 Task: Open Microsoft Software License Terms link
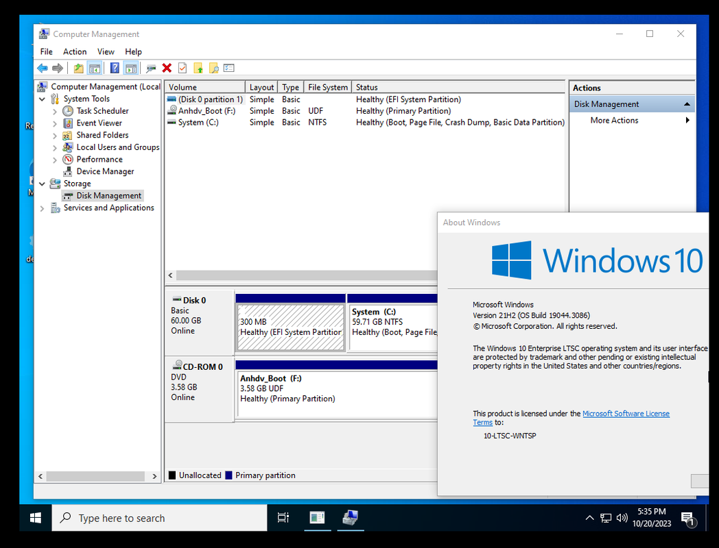click(x=626, y=414)
